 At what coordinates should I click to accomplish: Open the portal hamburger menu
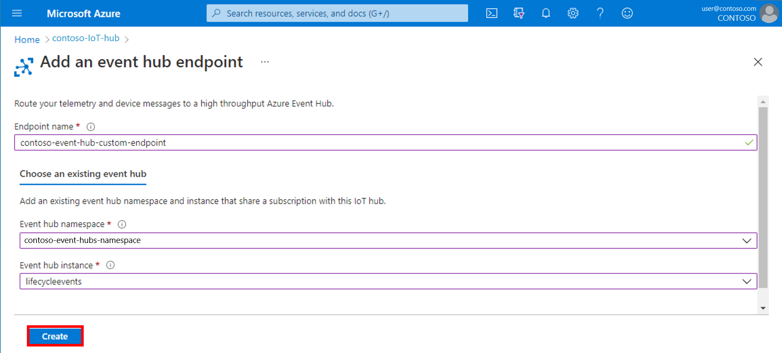click(17, 13)
